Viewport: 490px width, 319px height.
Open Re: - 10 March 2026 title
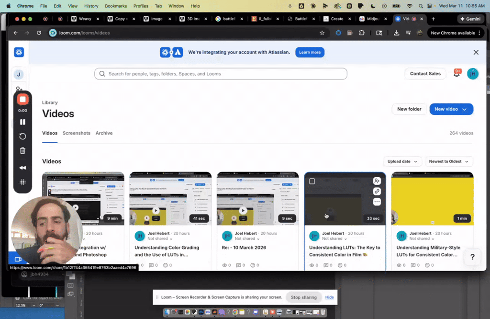244,248
